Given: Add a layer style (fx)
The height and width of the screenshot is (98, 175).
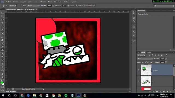Looking at the screenshot, I should click(154, 92).
